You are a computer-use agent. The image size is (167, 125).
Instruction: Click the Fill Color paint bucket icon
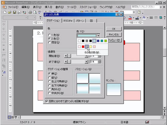(x=130, y=18)
